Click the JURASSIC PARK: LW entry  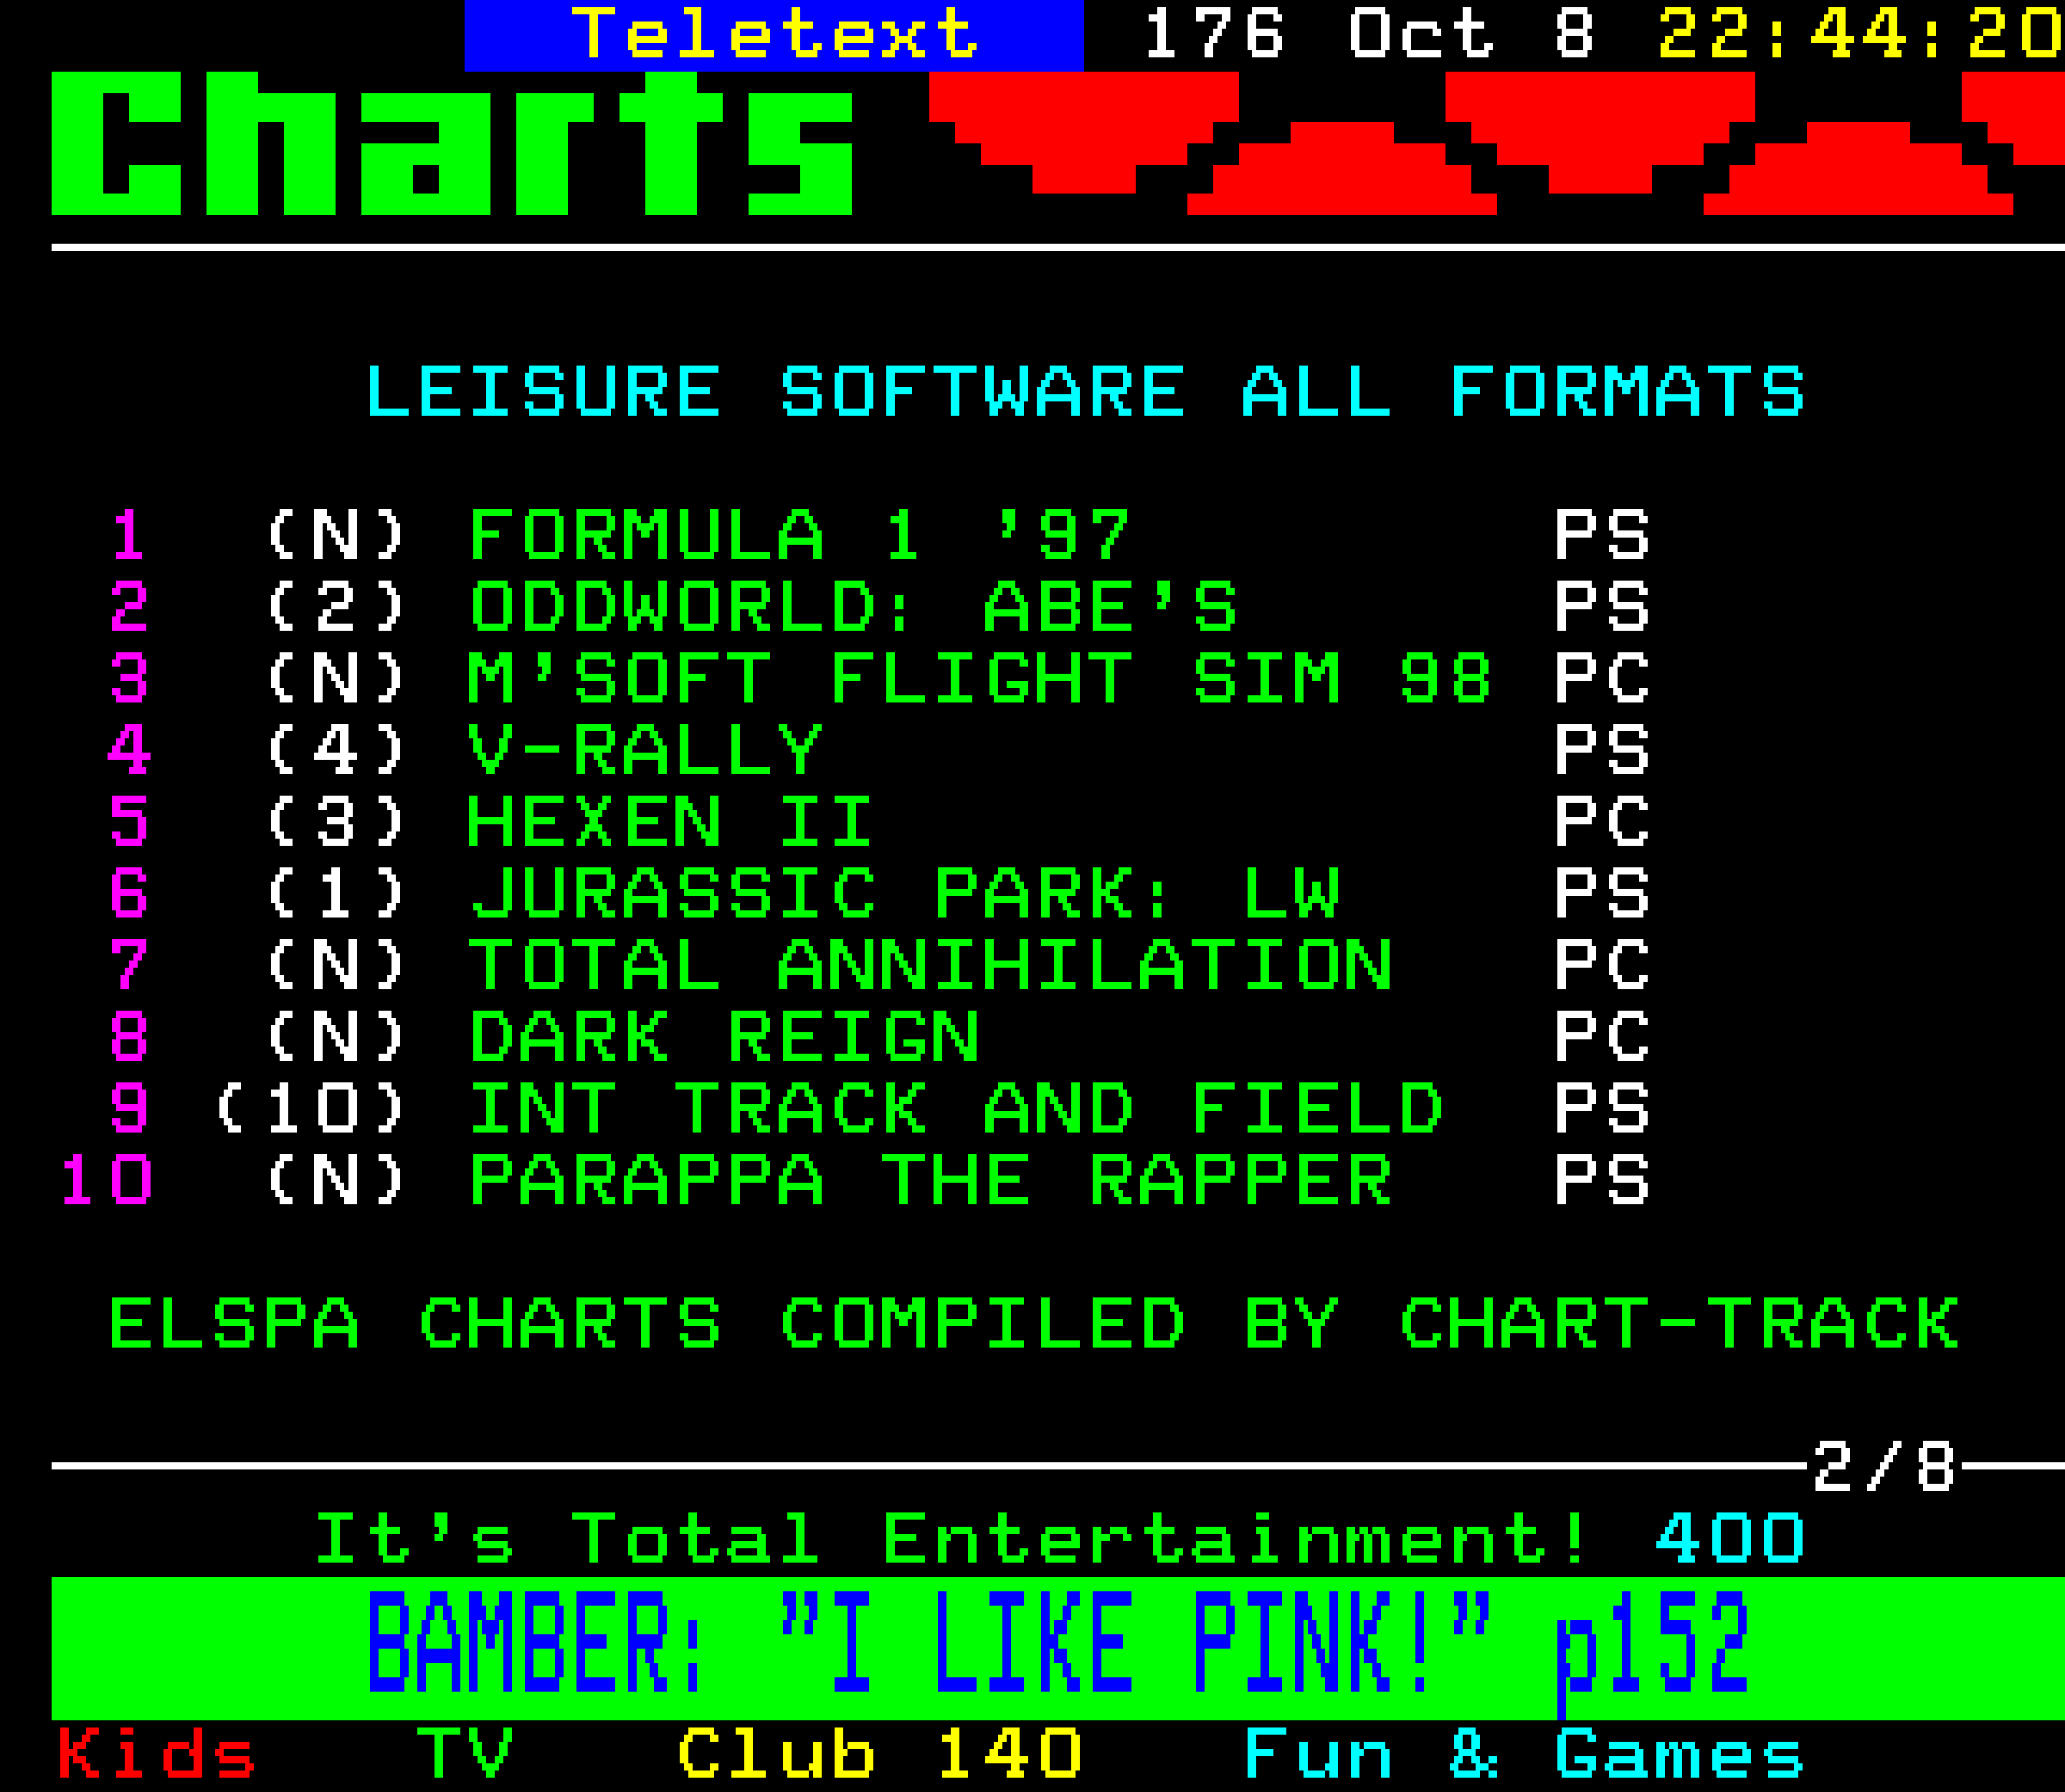point(906,893)
